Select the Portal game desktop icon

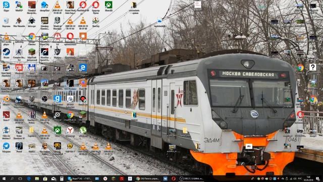click(19, 146)
